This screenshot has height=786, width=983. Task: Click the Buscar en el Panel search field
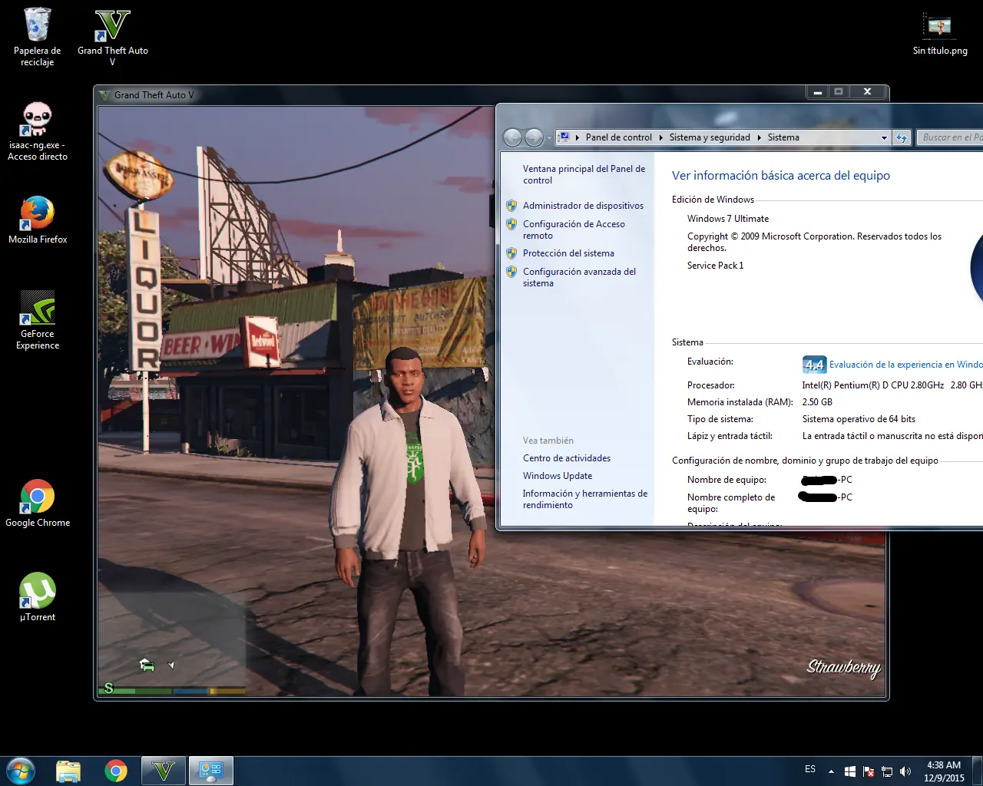click(x=949, y=137)
